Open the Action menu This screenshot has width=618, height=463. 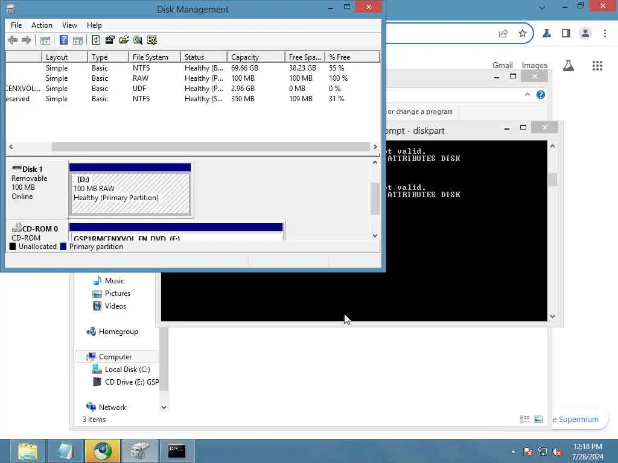pyautogui.click(x=42, y=25)
